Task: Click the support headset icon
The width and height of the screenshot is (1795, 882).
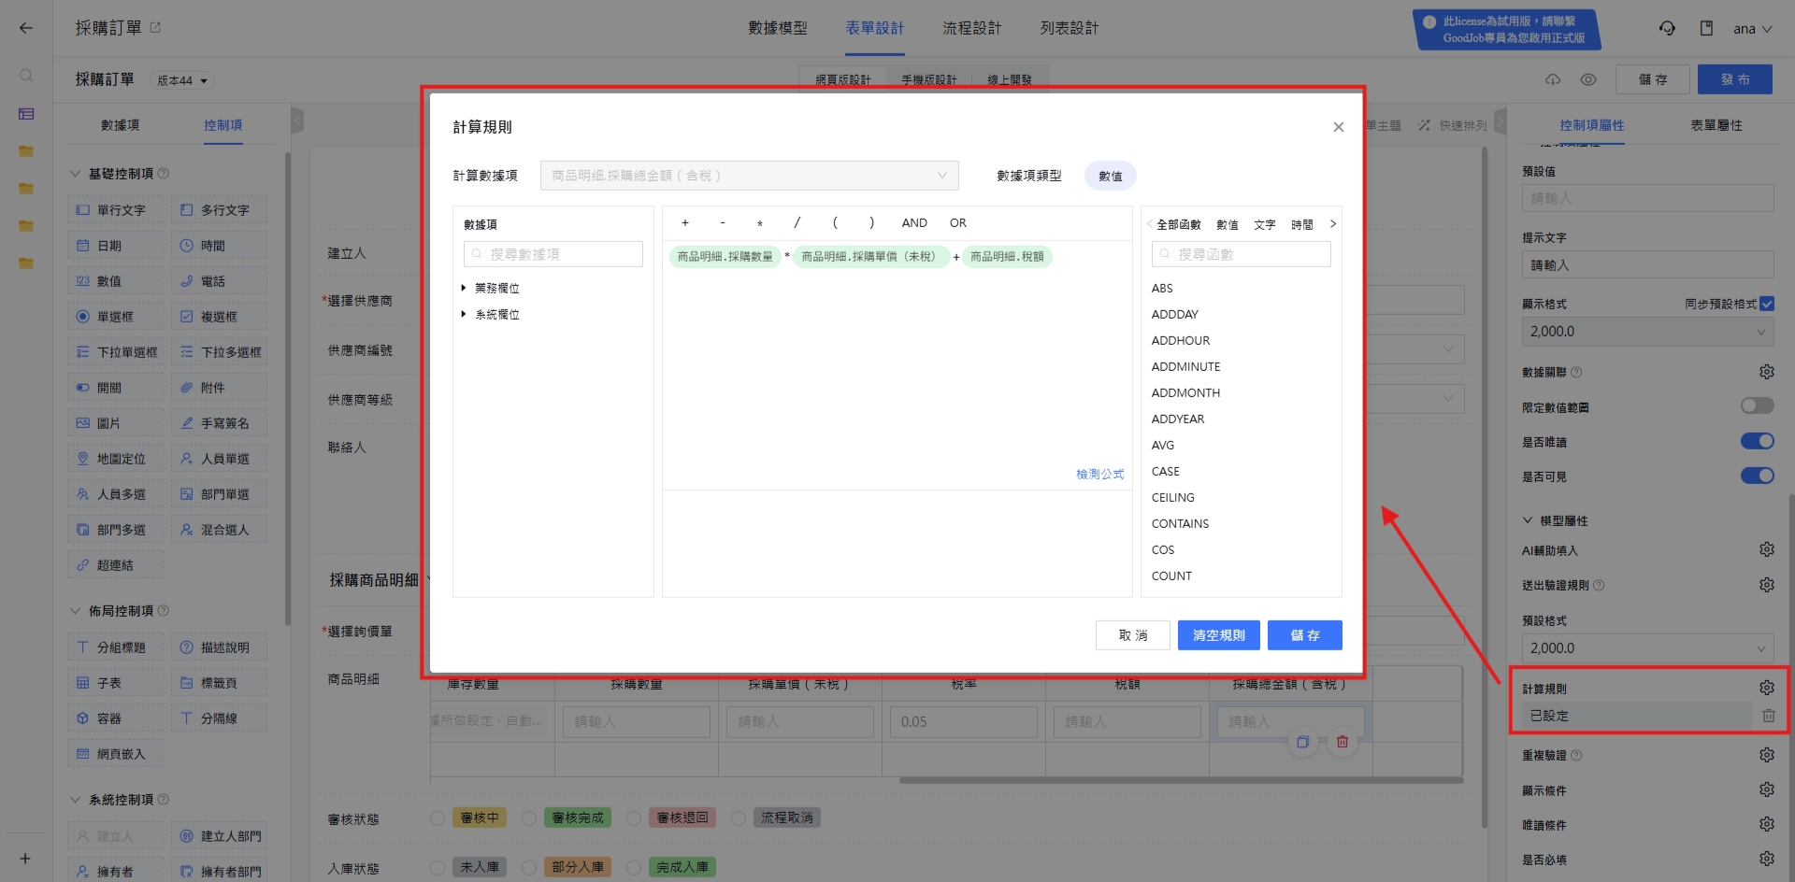Action: (1667, 28)
